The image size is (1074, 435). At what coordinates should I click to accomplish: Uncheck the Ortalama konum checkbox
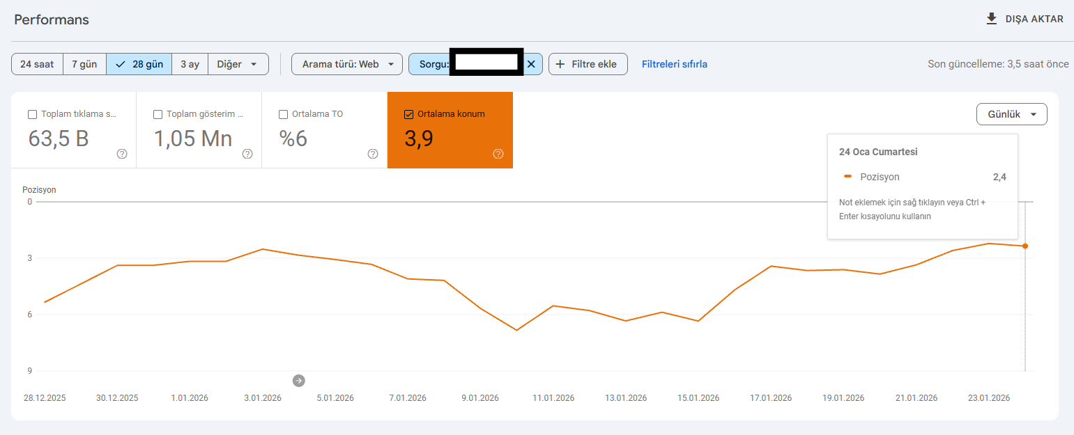pyautogui.click(x=408, y=114)
